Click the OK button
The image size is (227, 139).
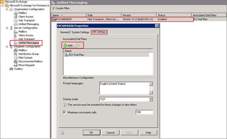click(x=91, y=133)
